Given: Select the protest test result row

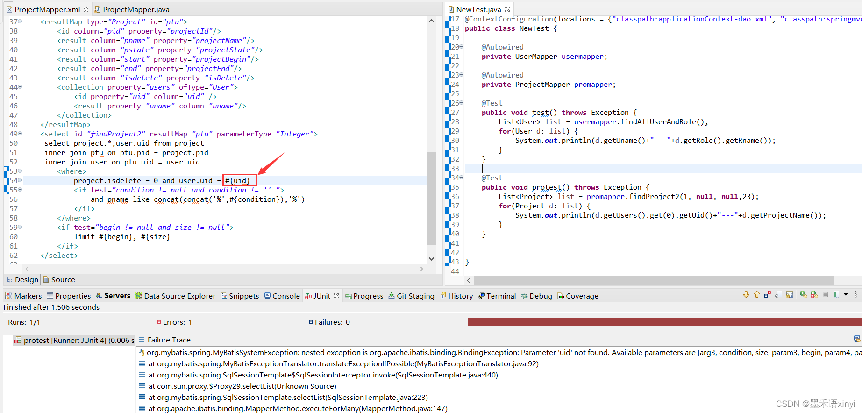Looking at the screenshot, I should pyautogui.click(x=74, y=340).
